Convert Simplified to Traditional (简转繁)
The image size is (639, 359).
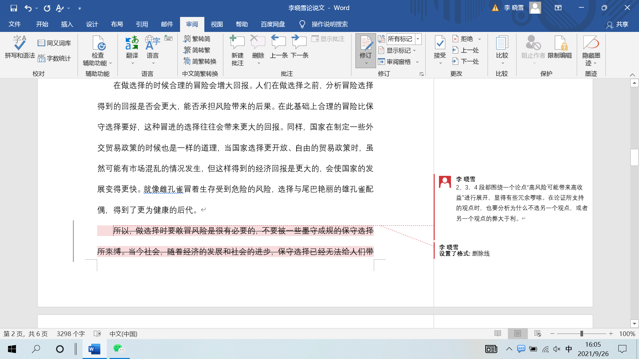pyautogui.click(x=197, y=50)
